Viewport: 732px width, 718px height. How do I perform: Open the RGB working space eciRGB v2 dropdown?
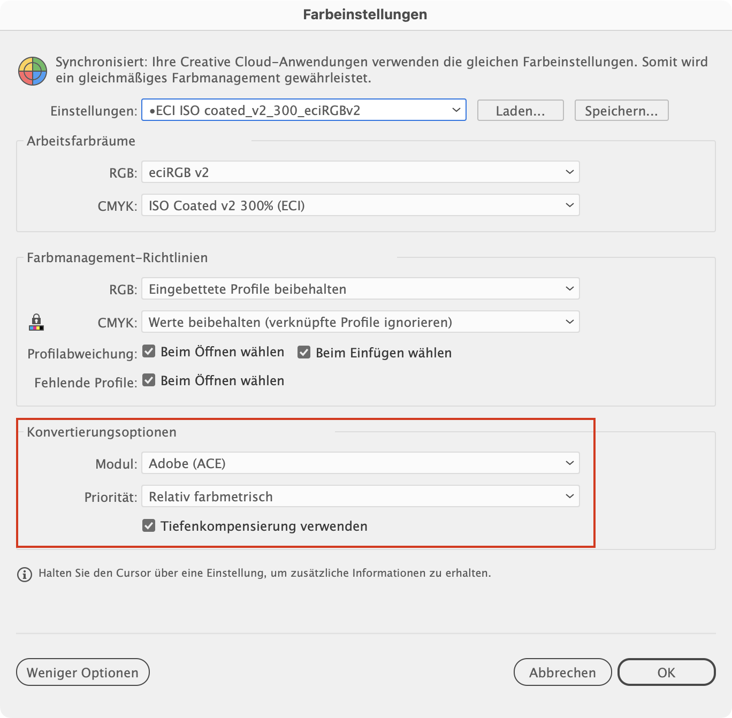pyautogui.click(x=361, y=172)
